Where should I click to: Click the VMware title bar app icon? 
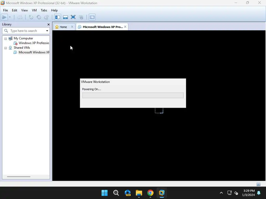(3, 3)
